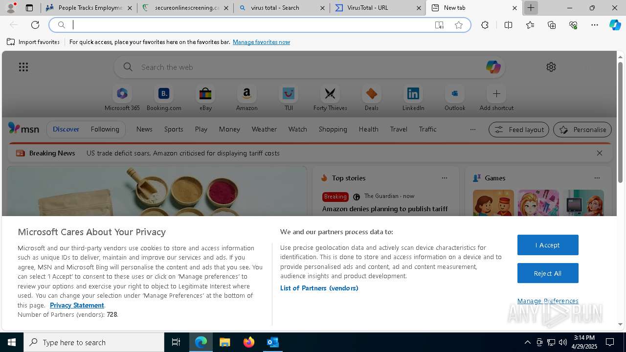Add this page to favorites star

459,25
